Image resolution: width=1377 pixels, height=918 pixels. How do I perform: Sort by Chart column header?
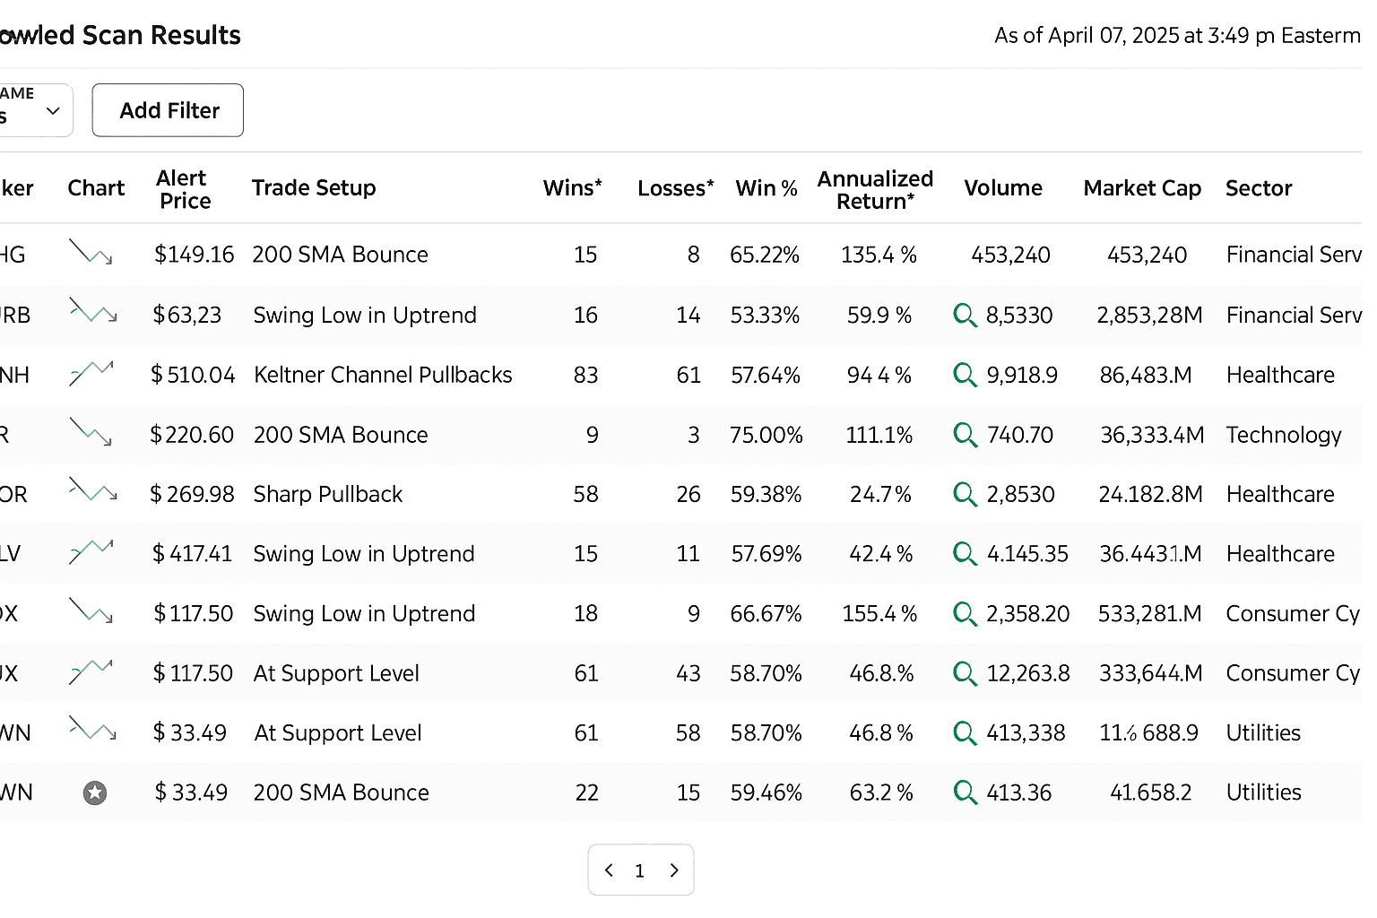click(x=96, y=188)
